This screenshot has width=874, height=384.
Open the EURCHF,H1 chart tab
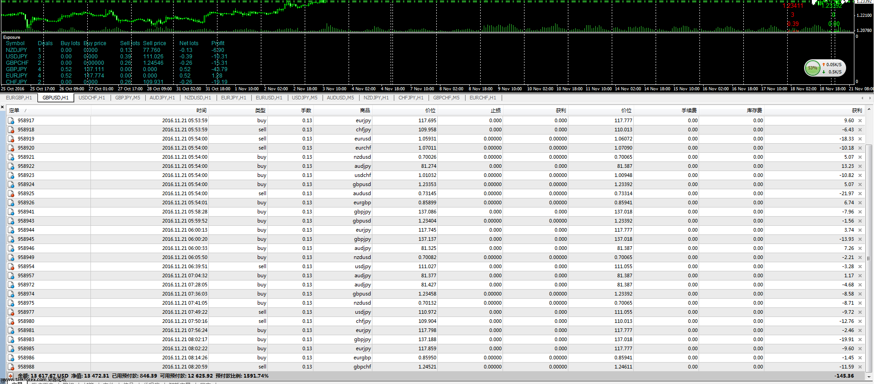click(482, 98)
